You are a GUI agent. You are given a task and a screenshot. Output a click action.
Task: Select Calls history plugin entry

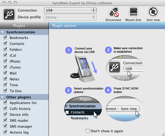pos(20,109)
